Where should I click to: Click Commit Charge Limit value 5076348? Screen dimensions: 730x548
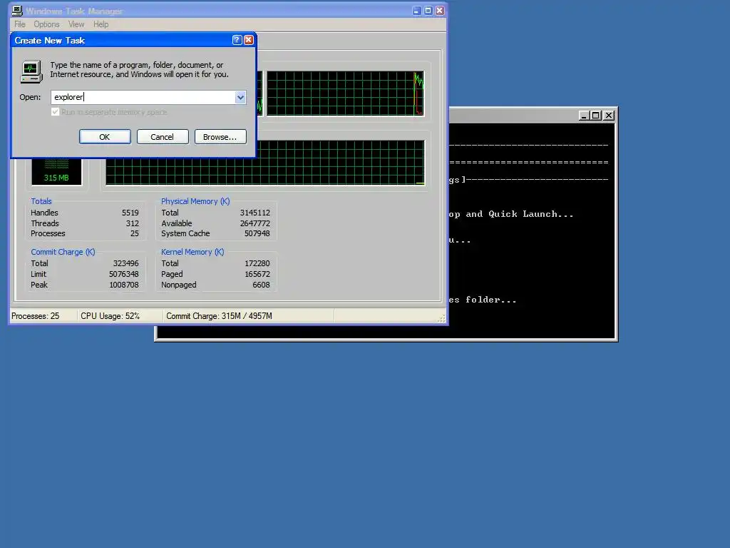point(123,274)
